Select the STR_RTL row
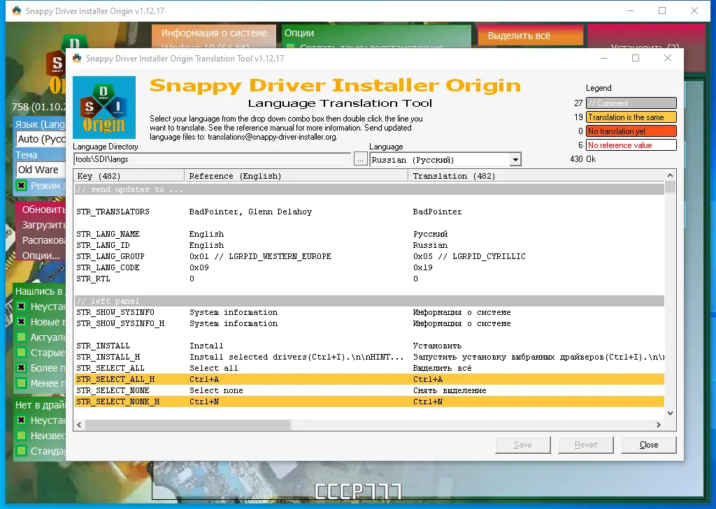The height and width of the screenshot is (509, 716). click(x=369, y=279)
